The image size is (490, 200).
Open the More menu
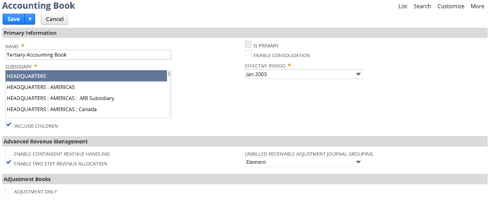pos(477,6)
